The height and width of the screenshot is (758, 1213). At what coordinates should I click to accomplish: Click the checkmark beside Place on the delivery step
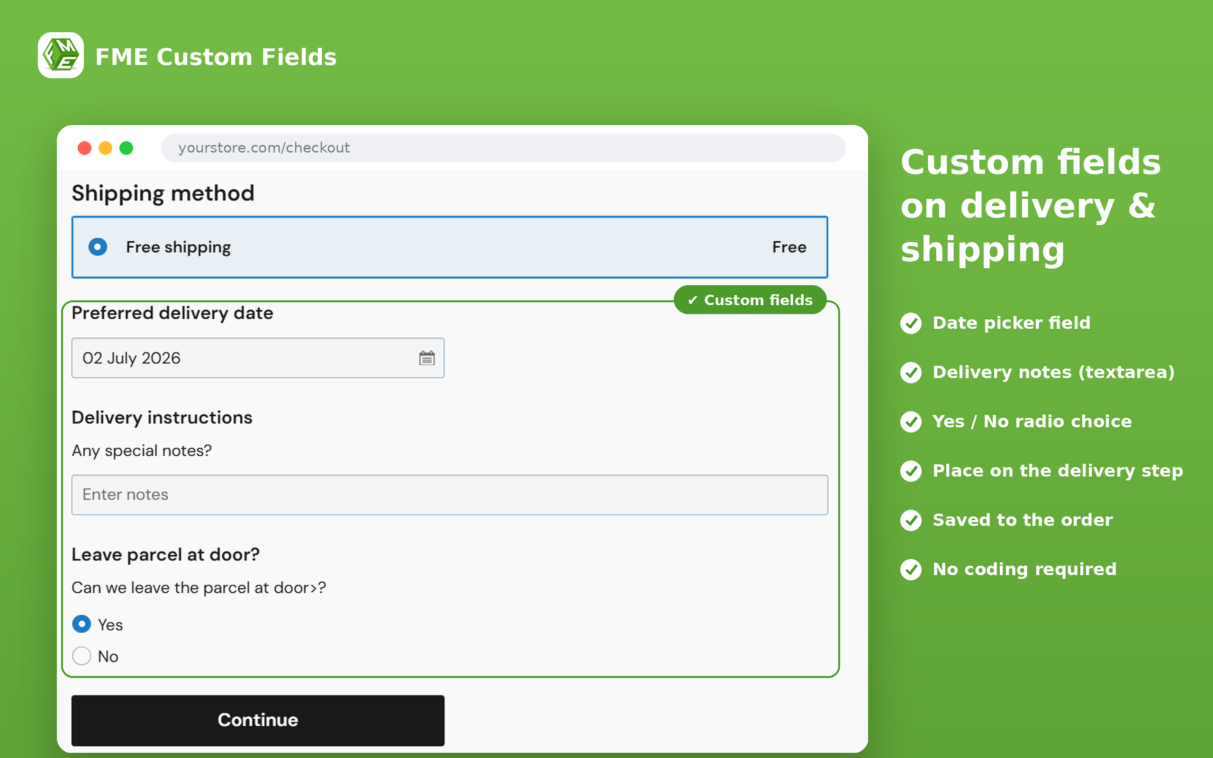click(911, 471)
